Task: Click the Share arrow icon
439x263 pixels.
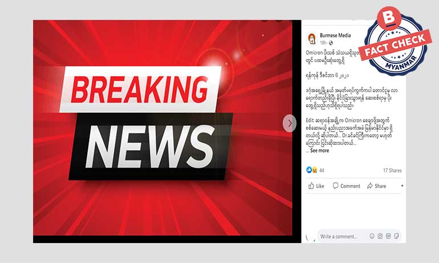Action: pyautogui.click(x=370, y=186)
